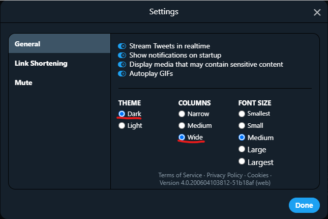
Task: Choose the Light theme radio button
Action: (x=122, y=125)
